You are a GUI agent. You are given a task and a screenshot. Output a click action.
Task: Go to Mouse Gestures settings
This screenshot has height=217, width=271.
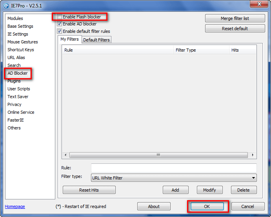[x=23, y=42]
